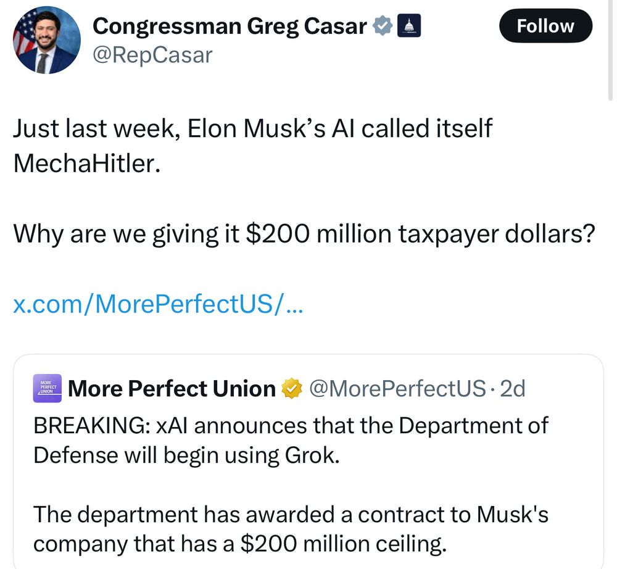Screen dimensions: 617x569
Task: Click the $200 million taxpayer question text
Action: click(x=304, y=234)
